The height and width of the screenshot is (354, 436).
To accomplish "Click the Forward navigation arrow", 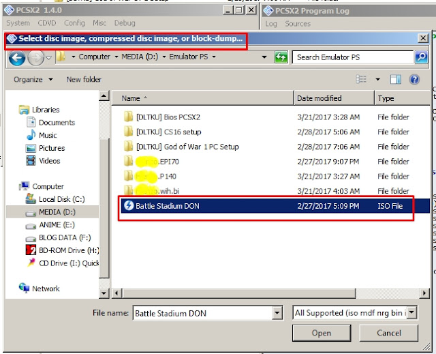I will pyautogui.click(x=35, y=58).
